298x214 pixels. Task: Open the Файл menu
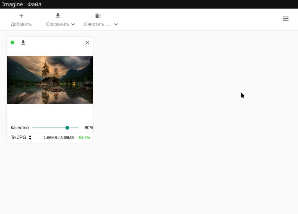pyautogui.click(x=34, y=4)
